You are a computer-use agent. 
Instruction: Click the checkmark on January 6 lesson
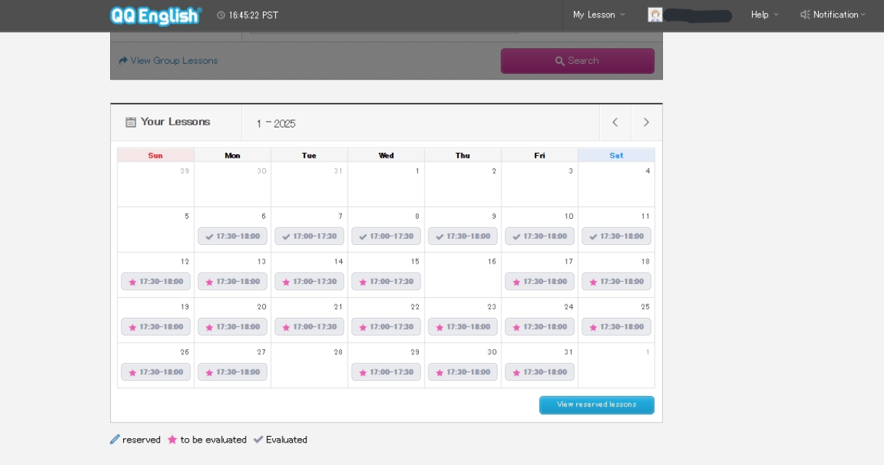coord(209,237)
